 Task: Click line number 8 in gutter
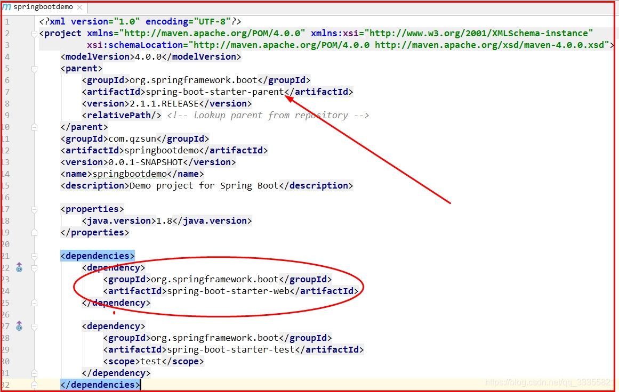[7, 104]
